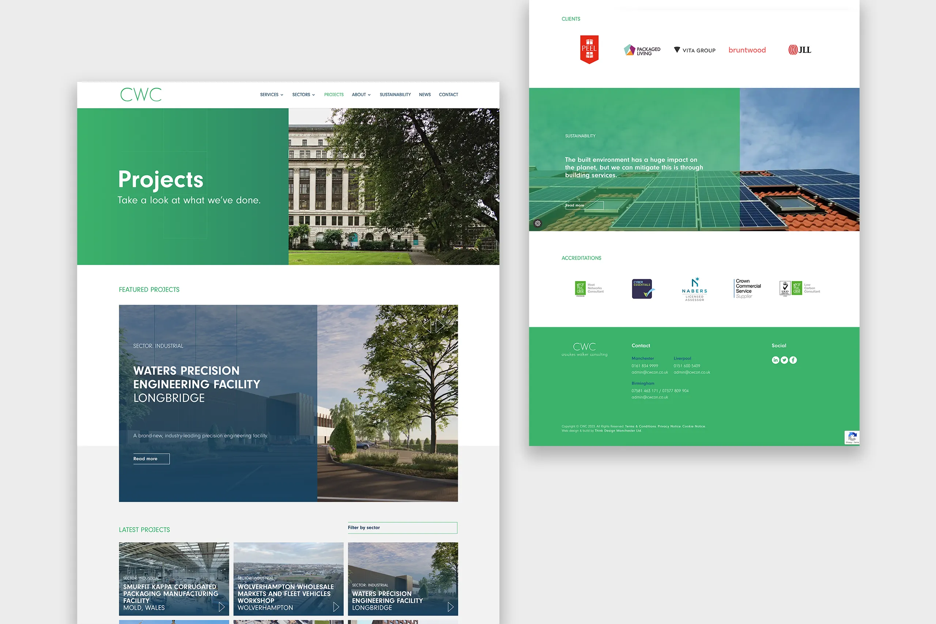Open Waters Precision latest project card

tap(403, 579)
